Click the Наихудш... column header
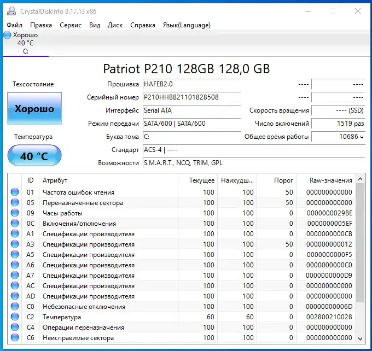The image size is (372, 351). point(237,180)
